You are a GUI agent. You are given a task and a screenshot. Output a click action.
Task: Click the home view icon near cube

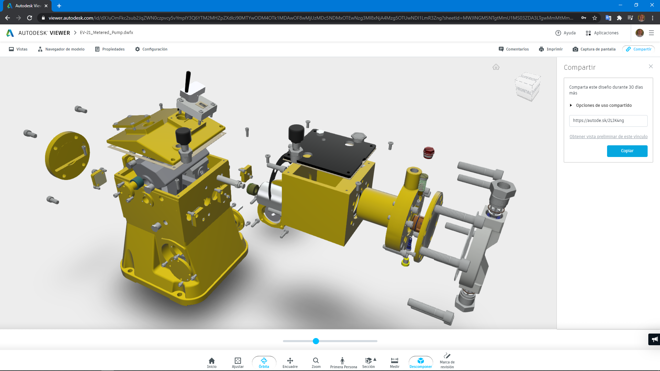pos(496,67)
